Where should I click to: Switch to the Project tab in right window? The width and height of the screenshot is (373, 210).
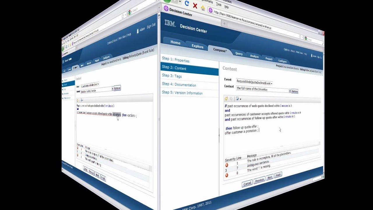[x=269, y=59]
